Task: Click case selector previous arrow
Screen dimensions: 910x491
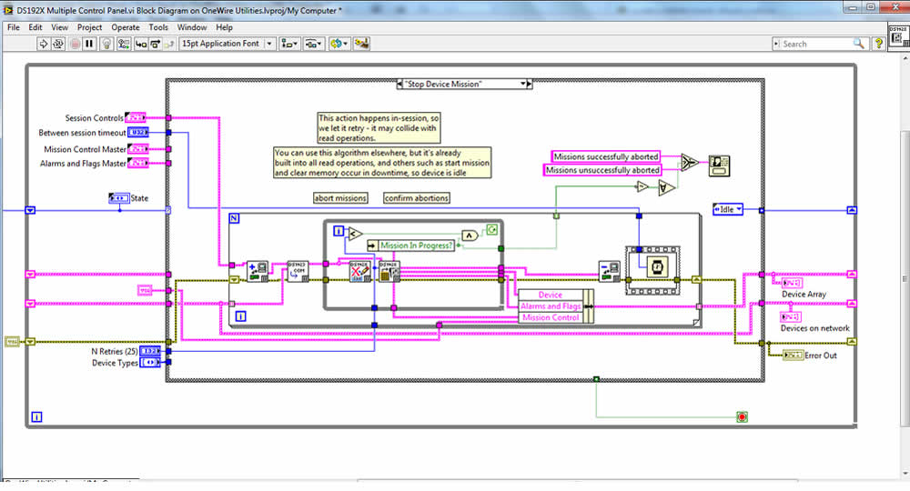Action: coord(399,84)
